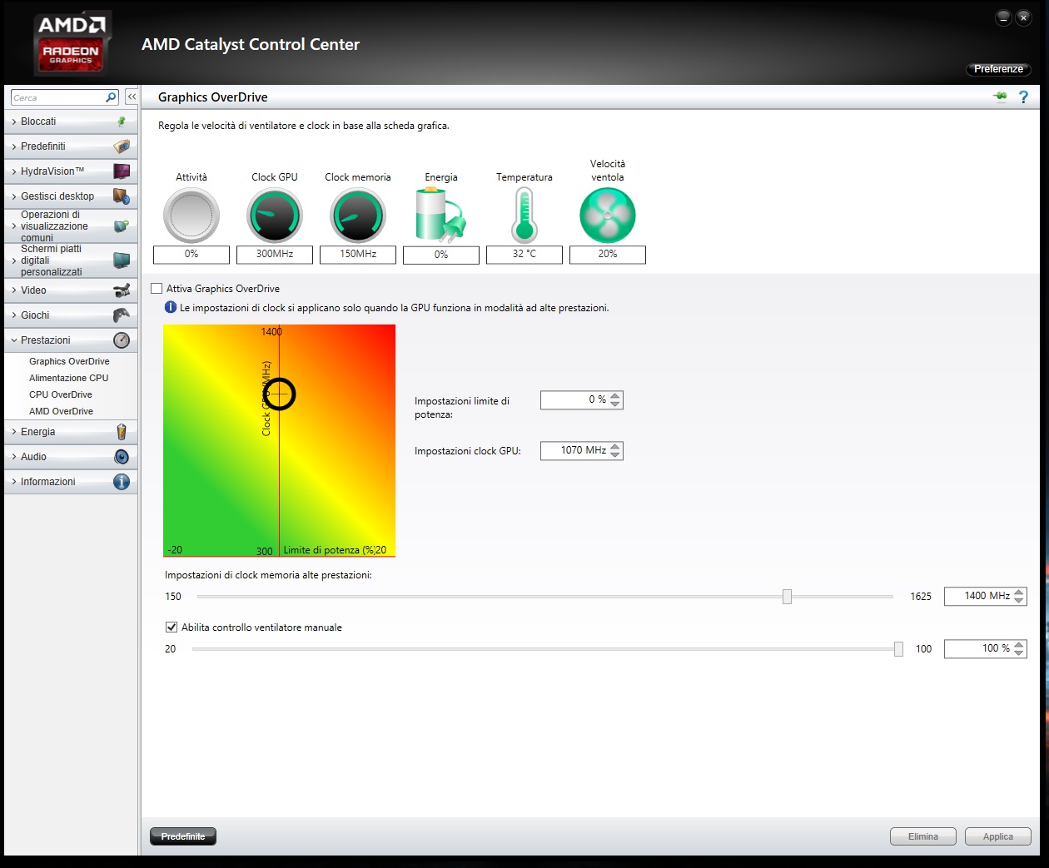Screen dimensions: 1049x868
Task: Click the 300MHz value under Clock GPU
Action: click(275, 255)
